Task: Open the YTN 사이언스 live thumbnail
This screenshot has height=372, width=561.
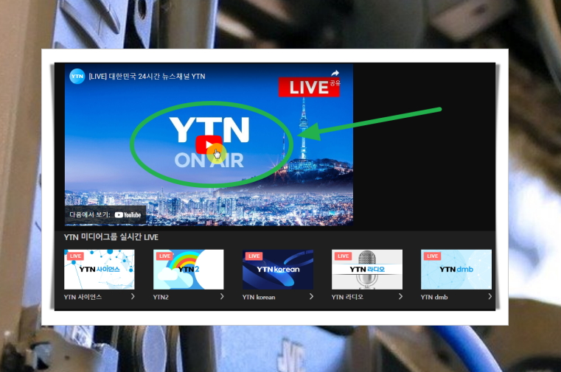Action: [100, 270]
